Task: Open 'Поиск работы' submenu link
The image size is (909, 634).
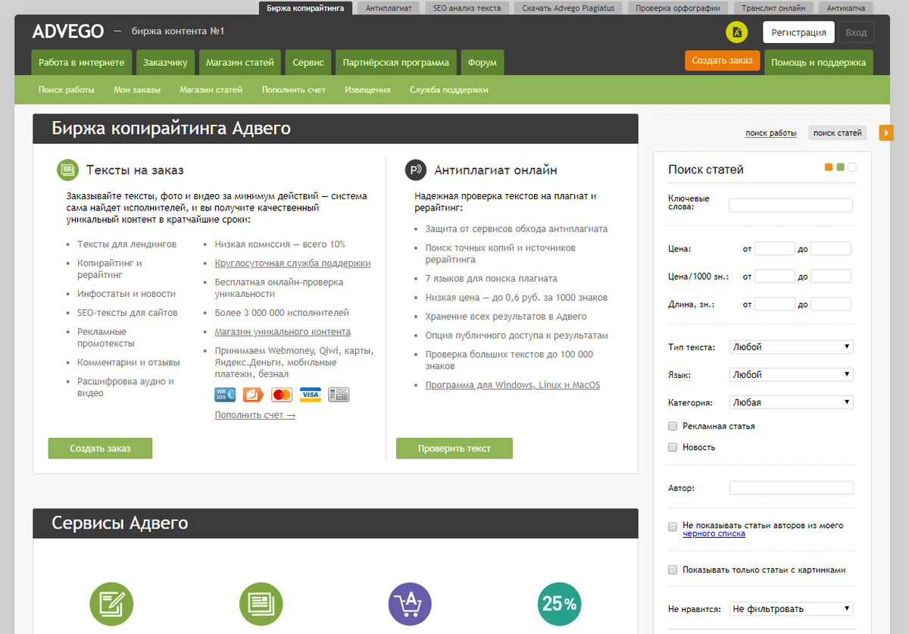Action: (x=67, y=89)
